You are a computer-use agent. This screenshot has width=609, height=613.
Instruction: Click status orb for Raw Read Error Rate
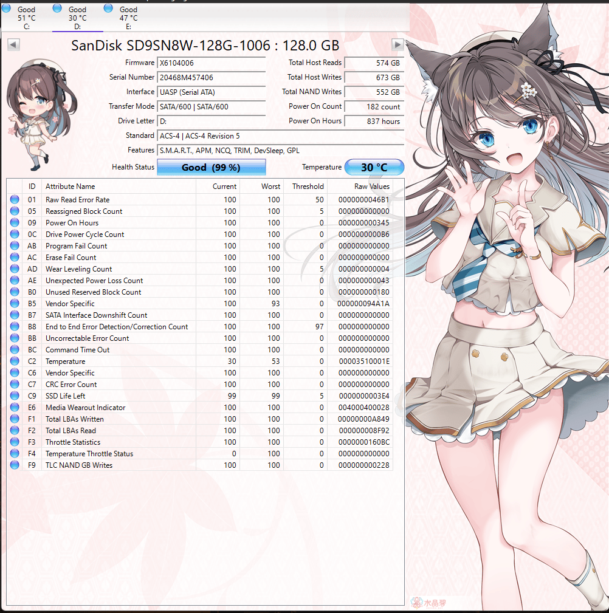click(x=15, y=199)
